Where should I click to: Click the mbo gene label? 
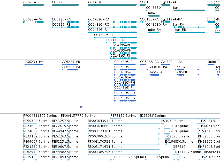click(x=151, y=13)
